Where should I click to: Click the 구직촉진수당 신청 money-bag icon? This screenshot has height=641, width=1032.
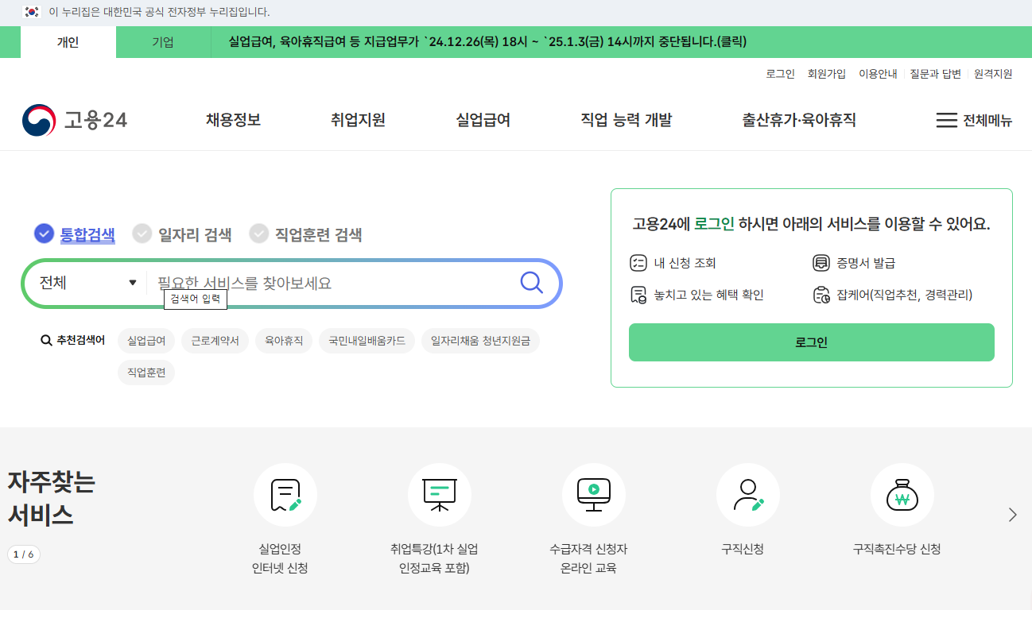[x=902, y=494]
